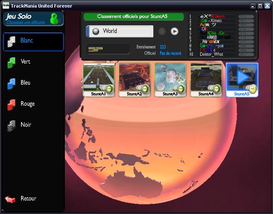The height and width of the screenshot is (214, 273).
Task: Choose the green Vert difficulty
Action: [x=12, y=62]
